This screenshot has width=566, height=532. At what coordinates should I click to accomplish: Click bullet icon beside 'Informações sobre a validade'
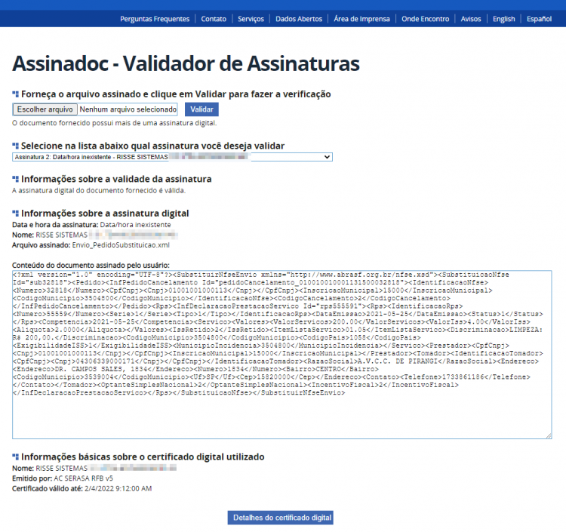(x=16, y=179)
